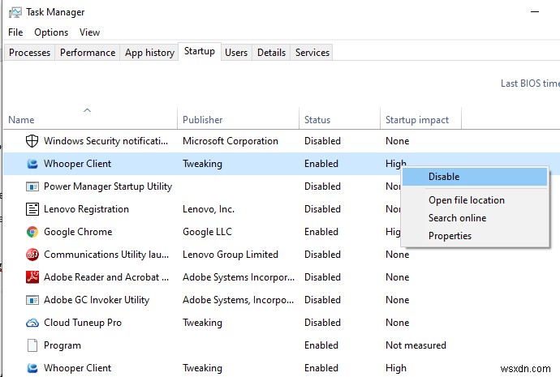The image size is (560, 377).
Task: Click the blank Program file icon
Action: pyautogui.click(x=32, y=345)
